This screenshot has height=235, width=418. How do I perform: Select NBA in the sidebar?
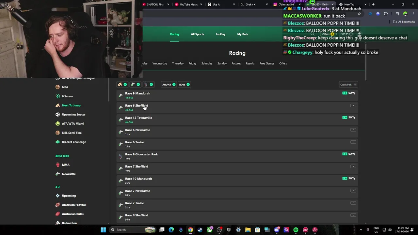pos(65,87)
